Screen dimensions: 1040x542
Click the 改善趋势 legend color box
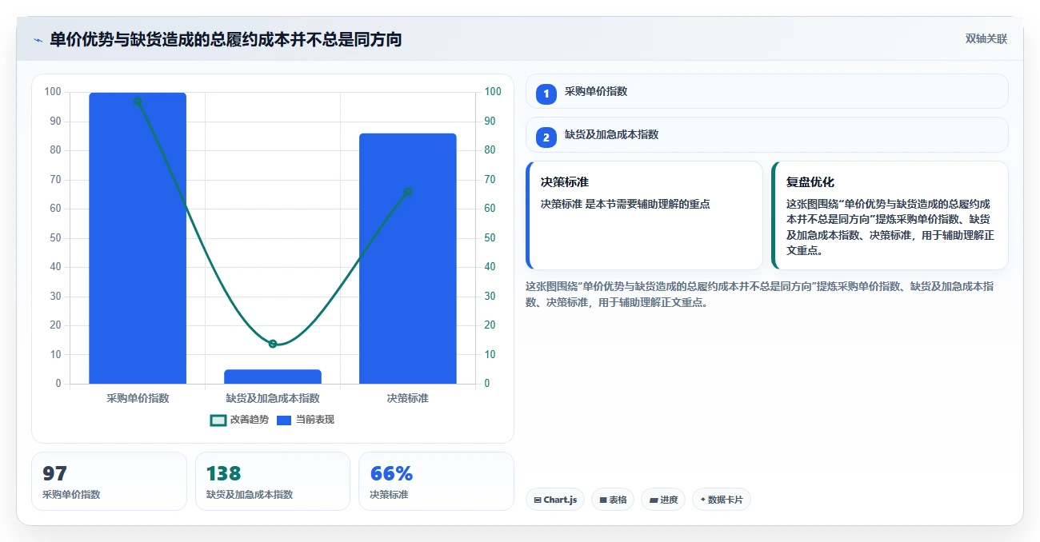tap(218, 420)
